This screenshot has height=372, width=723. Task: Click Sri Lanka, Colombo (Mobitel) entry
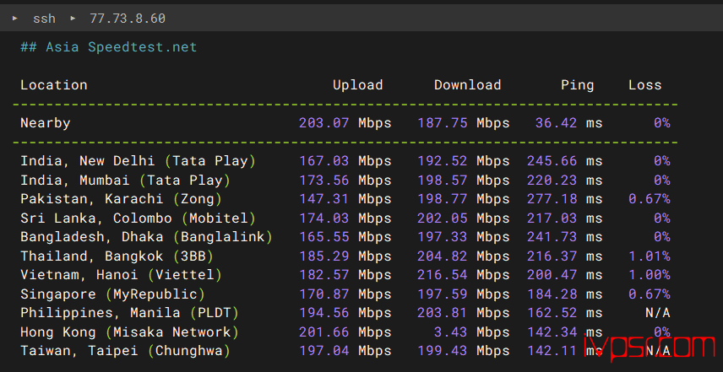[138, 218]
